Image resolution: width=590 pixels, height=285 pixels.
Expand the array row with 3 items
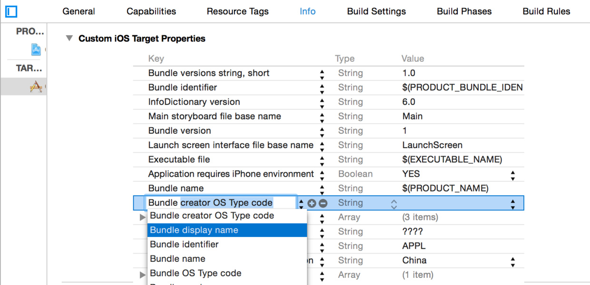coord(142,218)
